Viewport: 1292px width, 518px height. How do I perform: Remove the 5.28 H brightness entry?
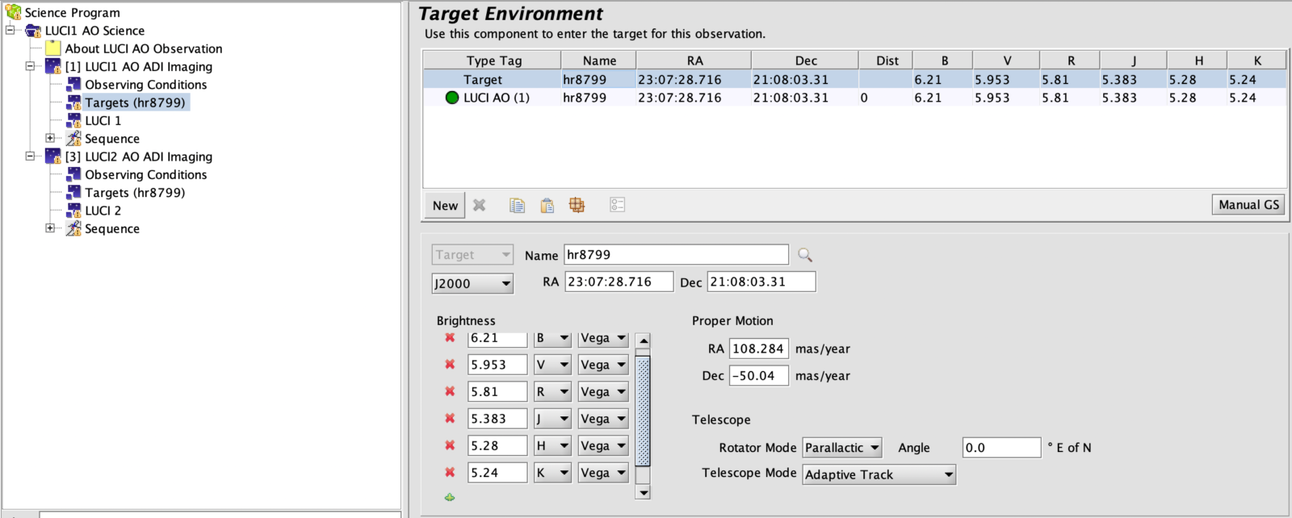point(450,445)
